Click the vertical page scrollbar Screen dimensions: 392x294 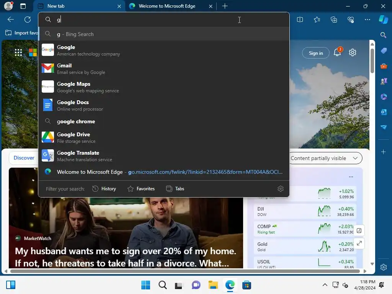[372, 61]
